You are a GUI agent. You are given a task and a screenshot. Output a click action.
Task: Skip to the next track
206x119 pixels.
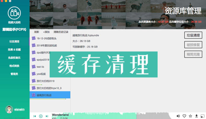(47, 116)
